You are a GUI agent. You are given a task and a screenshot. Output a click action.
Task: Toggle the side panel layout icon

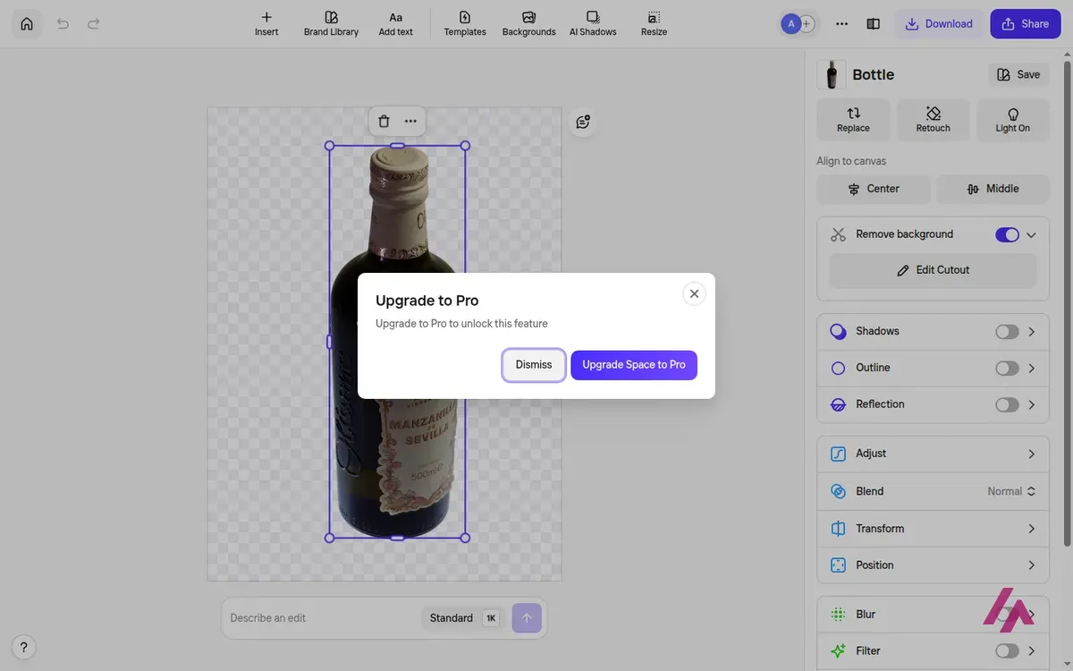[x=874, y=24]
